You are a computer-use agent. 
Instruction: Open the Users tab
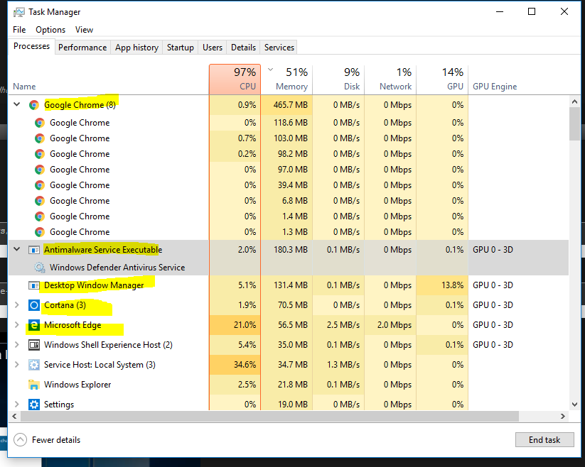213,48
